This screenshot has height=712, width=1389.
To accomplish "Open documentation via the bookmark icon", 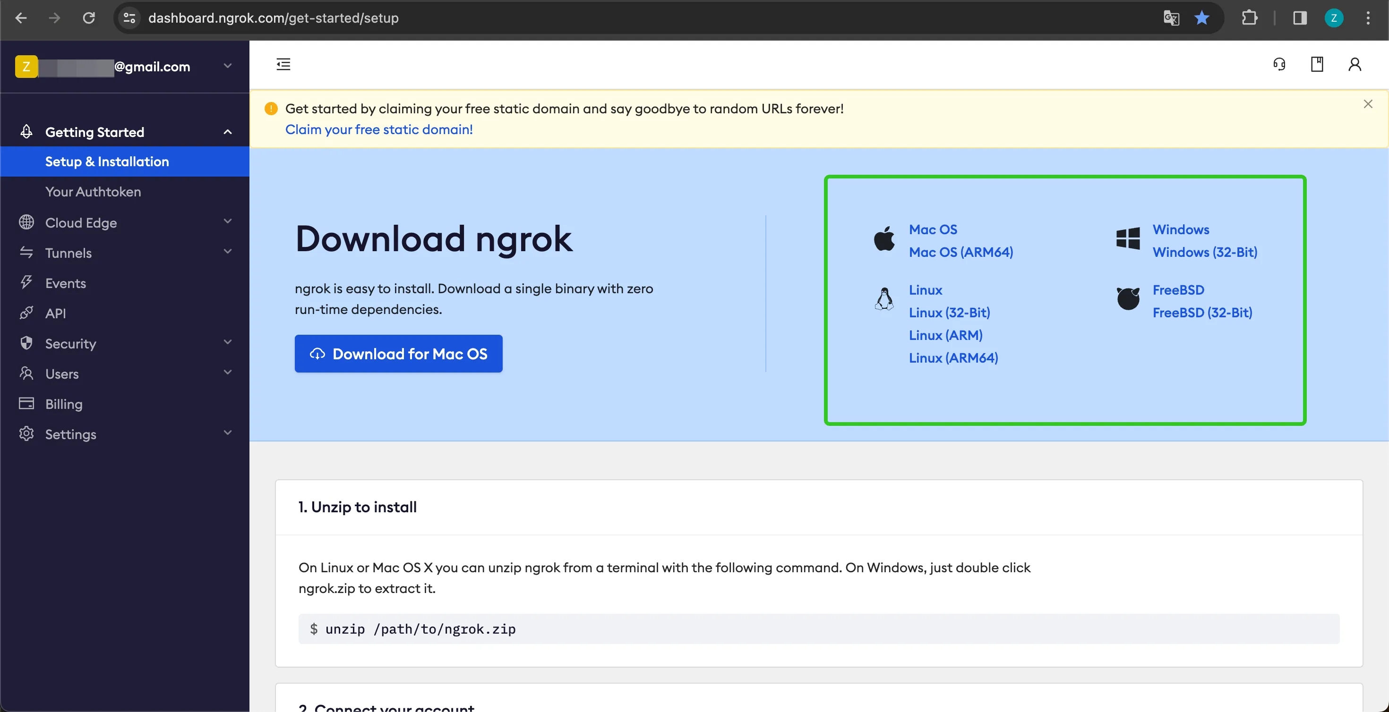I will pos(1317,64).
